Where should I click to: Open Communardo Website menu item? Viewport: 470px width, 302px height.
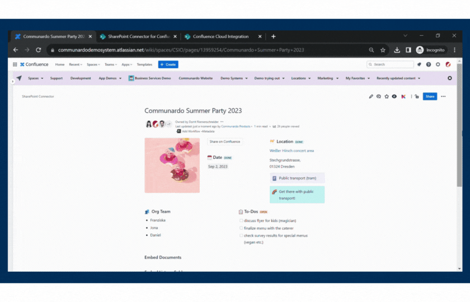195,78
